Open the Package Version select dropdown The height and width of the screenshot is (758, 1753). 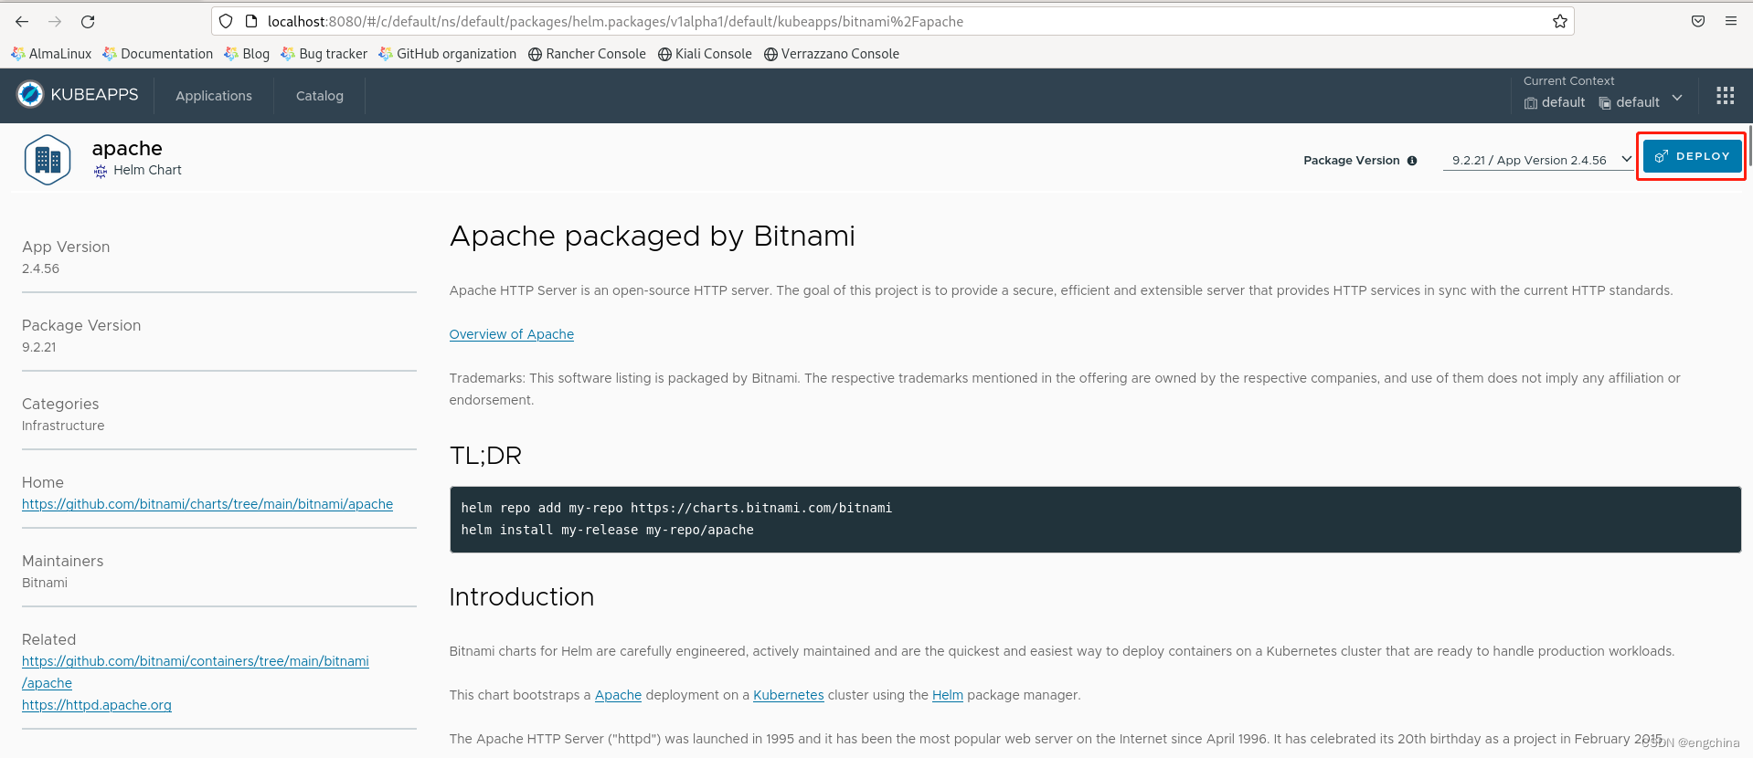tap(1537, 160)
